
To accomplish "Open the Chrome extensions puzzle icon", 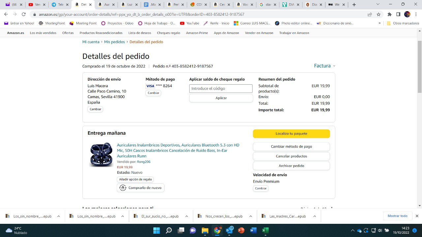I will [x=390, y=14].
